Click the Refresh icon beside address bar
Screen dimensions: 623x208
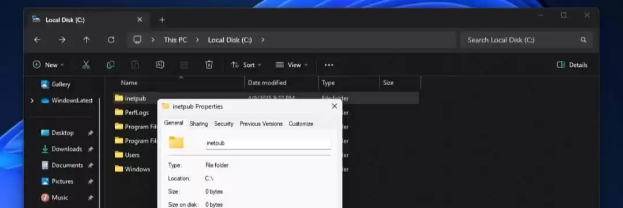[x=111, y=40]
